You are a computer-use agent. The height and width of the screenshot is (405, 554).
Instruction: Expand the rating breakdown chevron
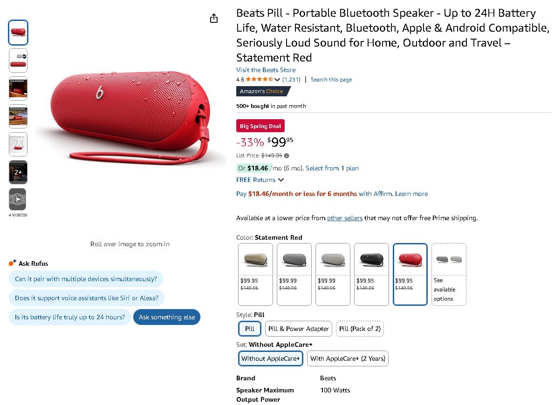(x=278, y=80)
